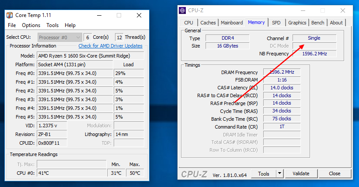Click the Validate button in CPU-Z

click(301, 174)
